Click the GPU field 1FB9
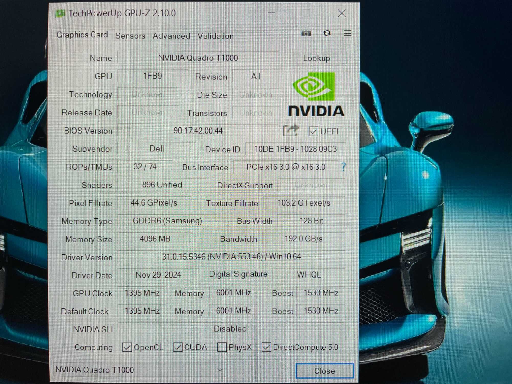Viewport: 512px width, 384px height. coord(152,76)
